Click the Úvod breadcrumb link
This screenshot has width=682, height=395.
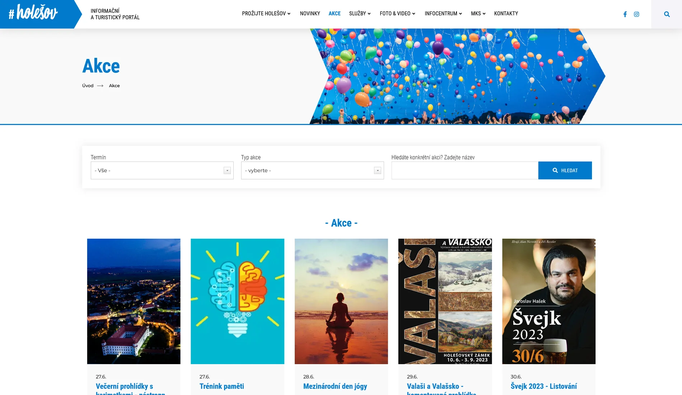click(88, 85)
